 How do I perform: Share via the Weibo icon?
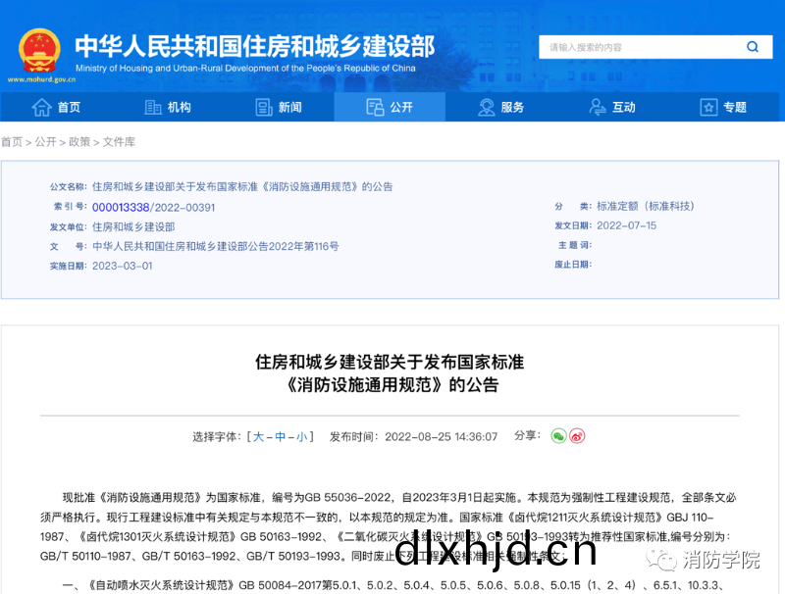coord(577,436)
